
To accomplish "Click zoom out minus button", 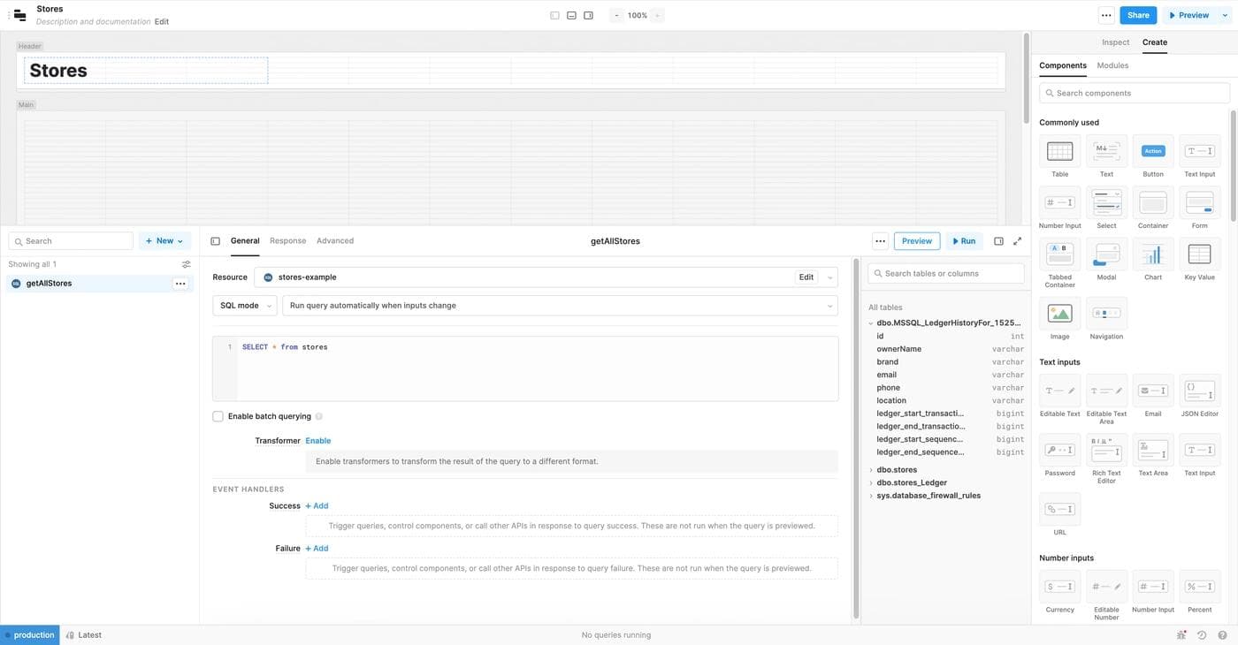I will [617, 15].
